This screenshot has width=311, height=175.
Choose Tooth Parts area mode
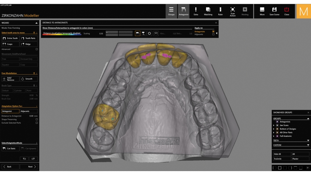29,38
